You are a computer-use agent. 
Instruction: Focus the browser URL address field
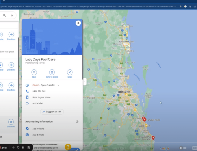pos(89,6)
